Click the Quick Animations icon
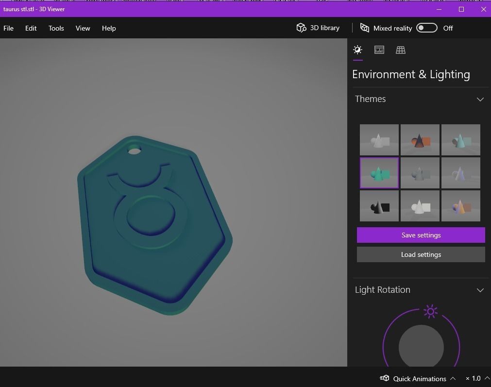This screenshot has width=491, height=387. (x=385, y=378)
